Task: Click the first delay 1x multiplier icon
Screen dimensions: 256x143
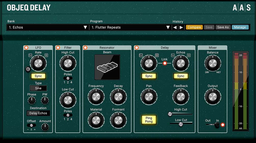Action: point(141,55)
